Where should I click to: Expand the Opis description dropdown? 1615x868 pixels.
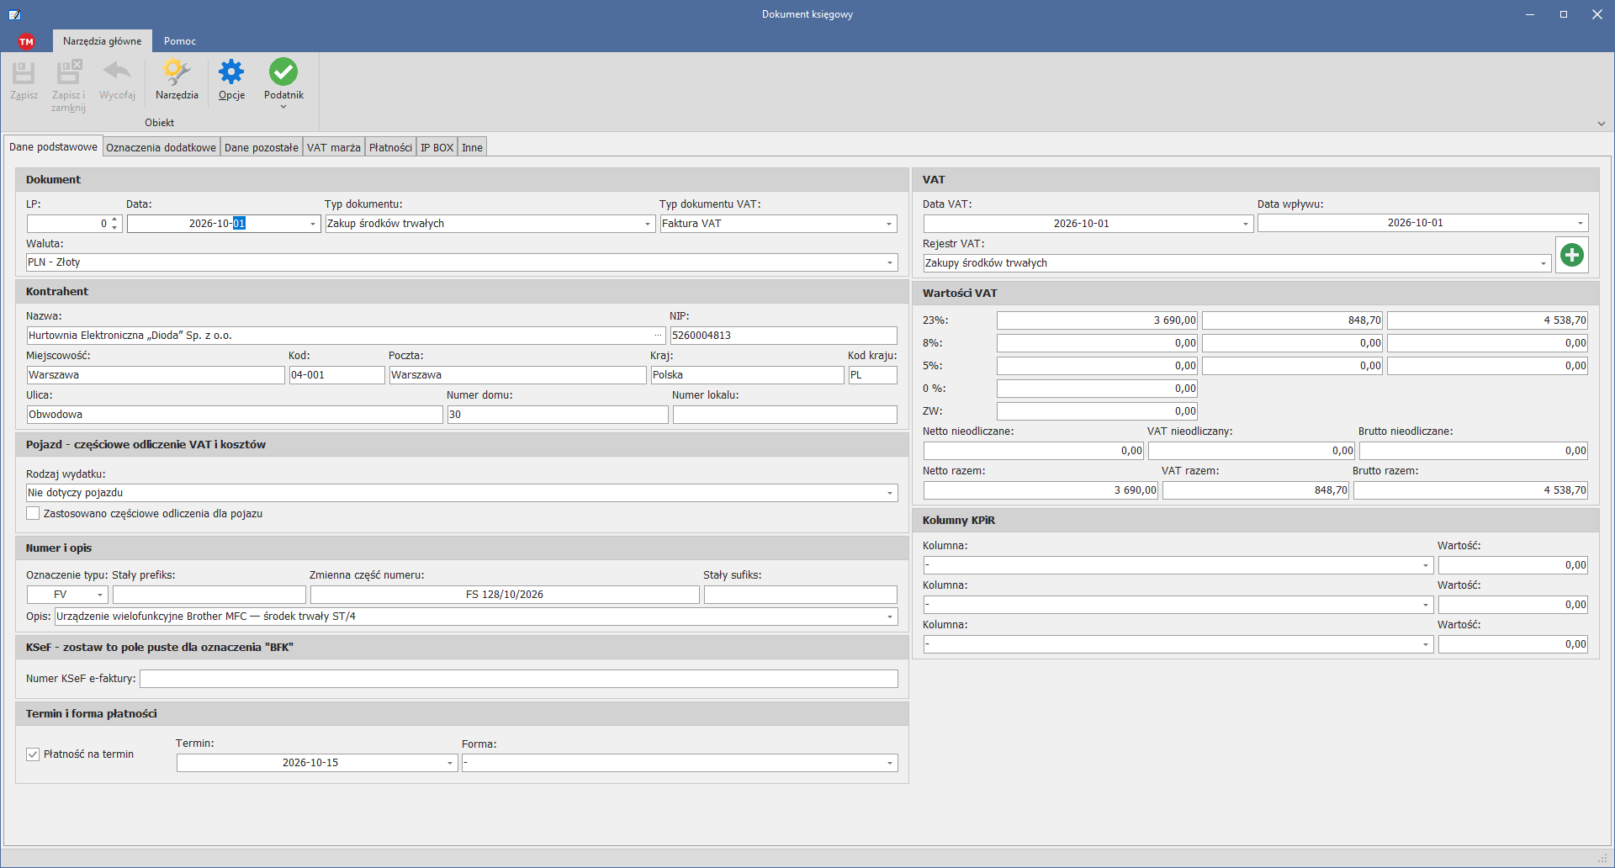click(890, 617)
